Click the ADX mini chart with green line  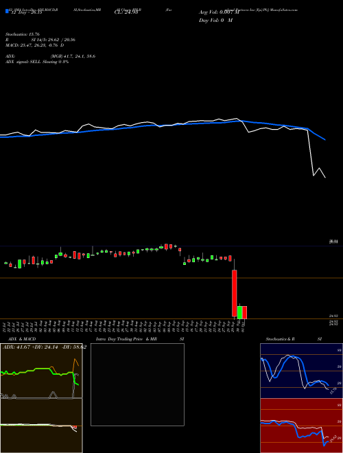pos(41,371)
